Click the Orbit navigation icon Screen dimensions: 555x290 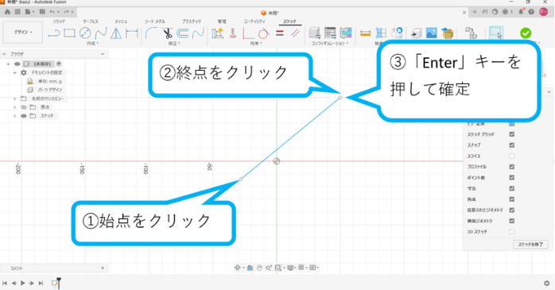point(238,268)
